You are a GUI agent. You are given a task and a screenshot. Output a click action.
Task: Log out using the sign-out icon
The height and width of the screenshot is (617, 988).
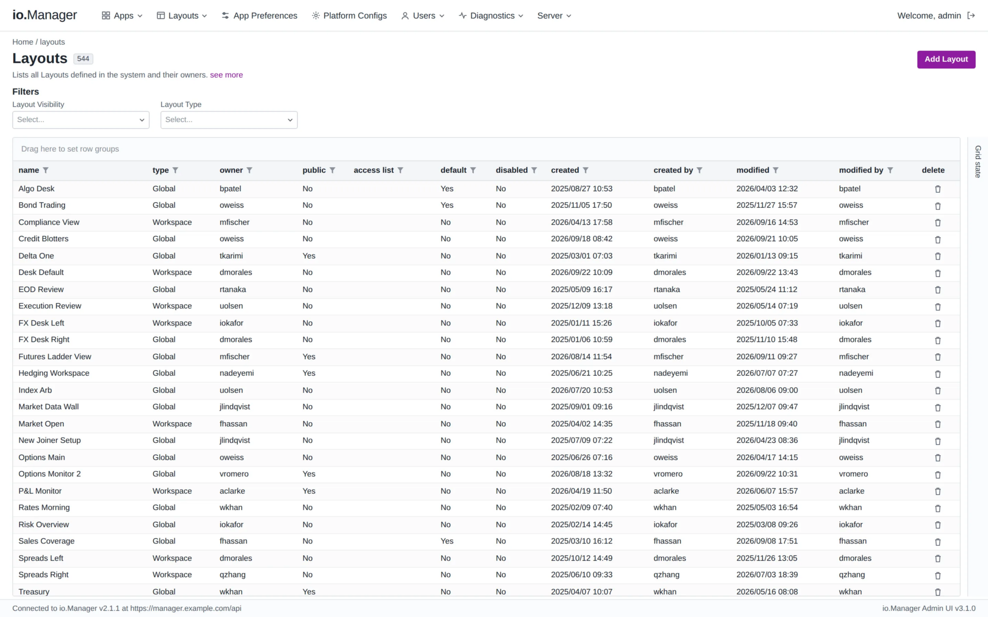tap(971, 15)
